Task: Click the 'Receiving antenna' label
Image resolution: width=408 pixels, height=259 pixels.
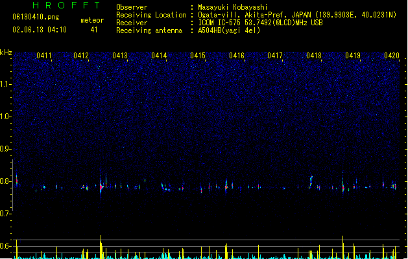Action: [x=149, y=30]
